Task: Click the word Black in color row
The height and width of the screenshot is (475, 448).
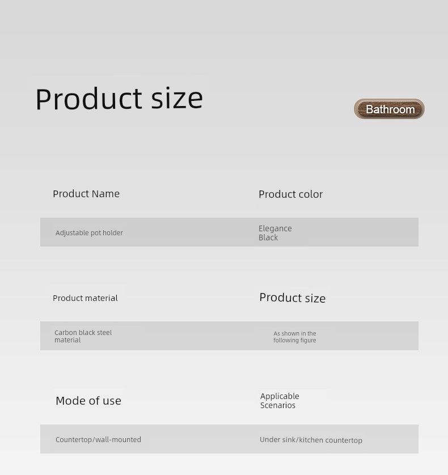Action: click(268, 238)
